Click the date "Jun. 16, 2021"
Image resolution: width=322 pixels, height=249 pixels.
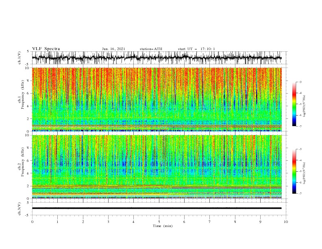tap(113, 49)
